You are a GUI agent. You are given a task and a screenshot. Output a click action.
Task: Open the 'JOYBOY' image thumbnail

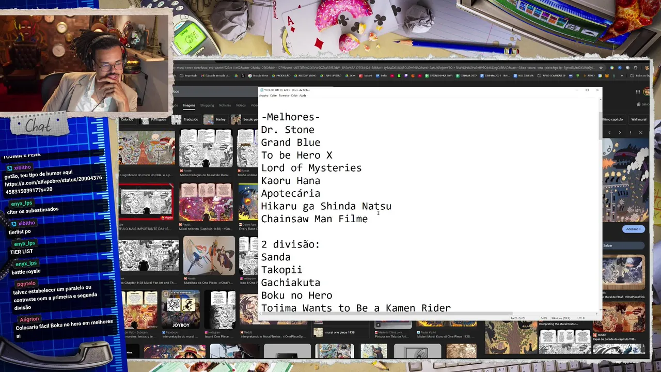[x=180, y=309]
